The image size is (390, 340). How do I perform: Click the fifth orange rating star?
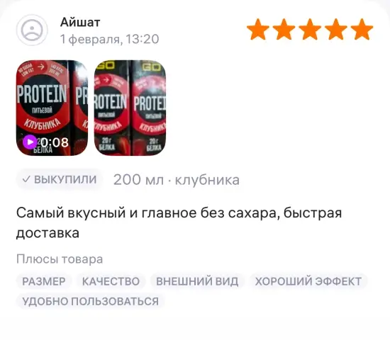[x=362, y=29]
